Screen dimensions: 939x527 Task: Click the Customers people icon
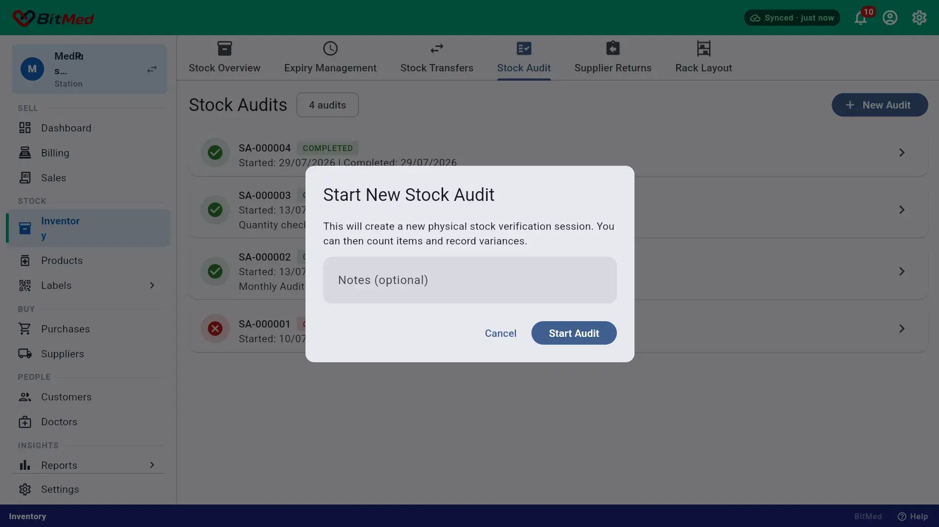click(25, 397)
